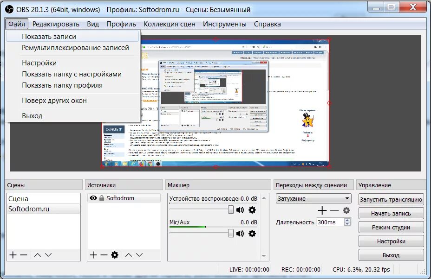Open the Затухание transition dropdown
Viewport: 431px width, 279px height.
(313, 198)
